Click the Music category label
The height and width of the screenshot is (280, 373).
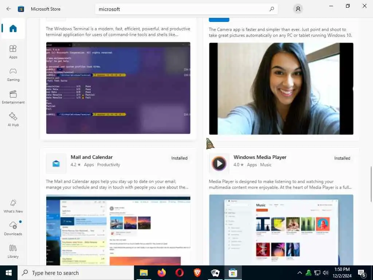[x=266, y=165]
